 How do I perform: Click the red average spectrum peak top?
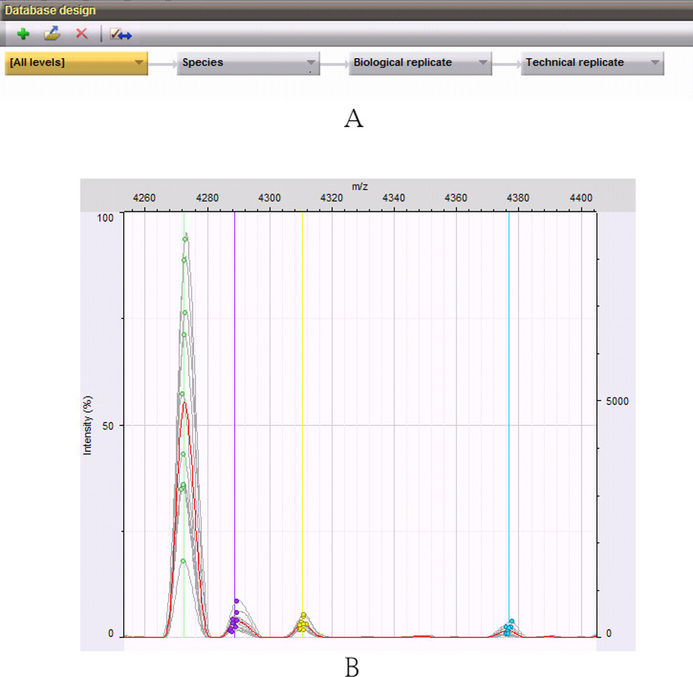coord(184,403)
